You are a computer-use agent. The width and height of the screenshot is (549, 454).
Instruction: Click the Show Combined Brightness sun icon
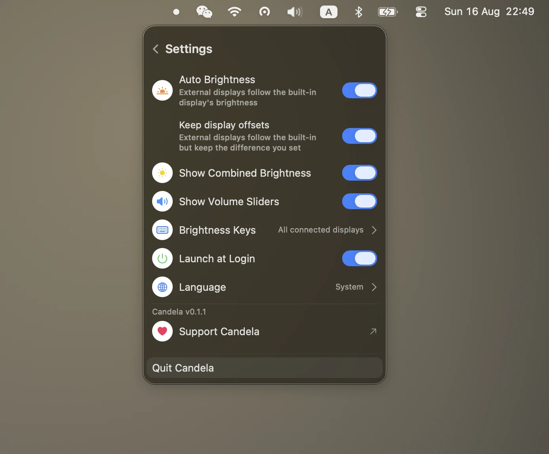click(x=162, y=173)
